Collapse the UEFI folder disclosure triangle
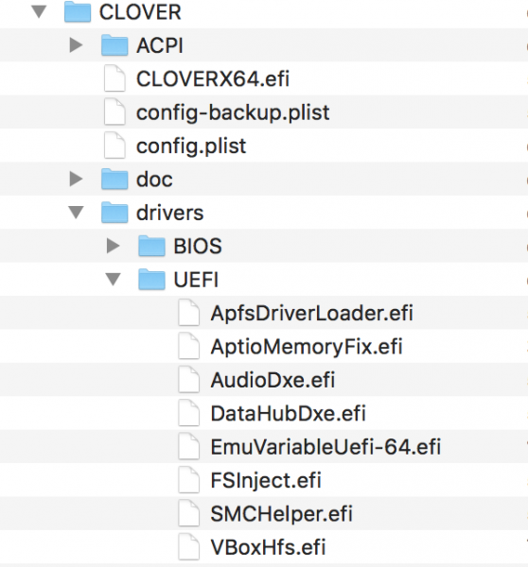 114,280
